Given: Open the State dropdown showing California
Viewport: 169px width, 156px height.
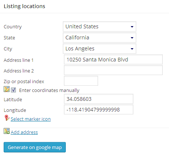Looking at the screenshot, I should pyautogui.click(x=100, y=38).
